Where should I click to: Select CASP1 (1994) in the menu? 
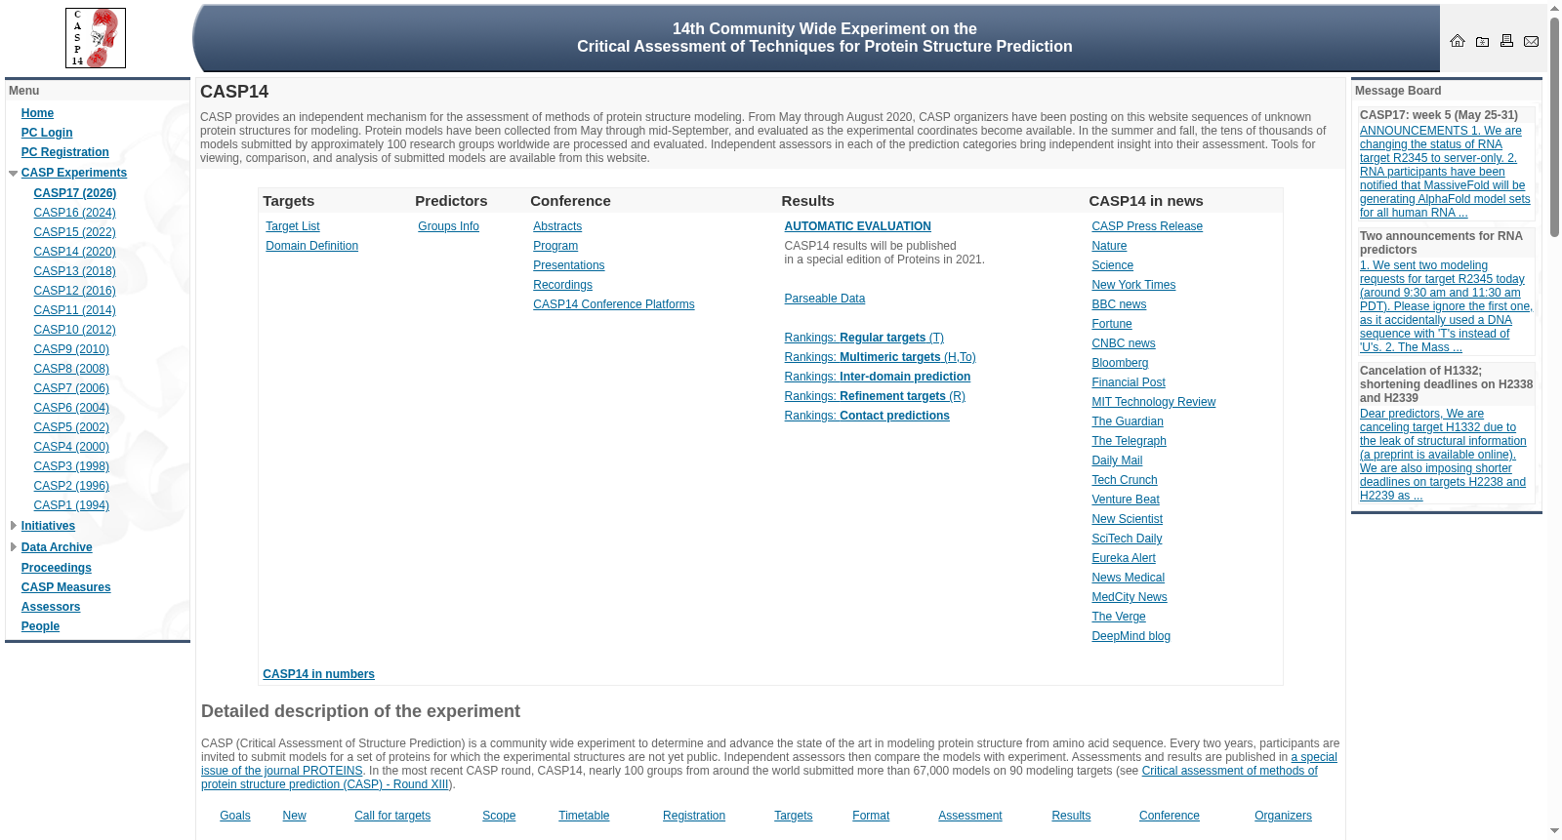(71, 505)
